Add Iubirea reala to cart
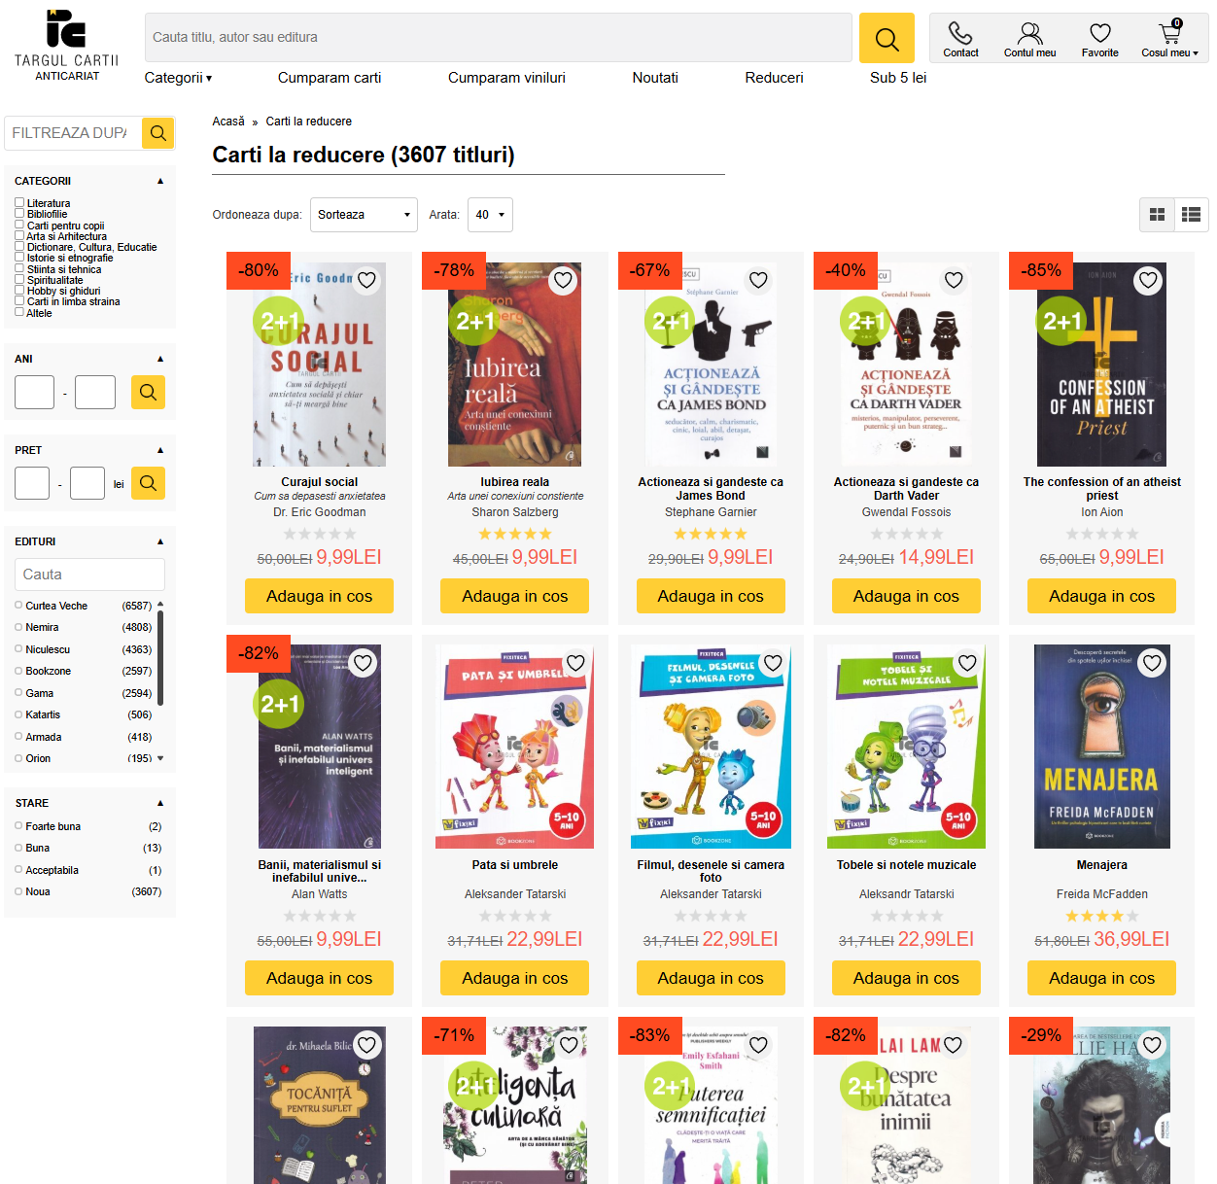The width and height of the screenshot is (1217, 1184). tap(514, 596)
